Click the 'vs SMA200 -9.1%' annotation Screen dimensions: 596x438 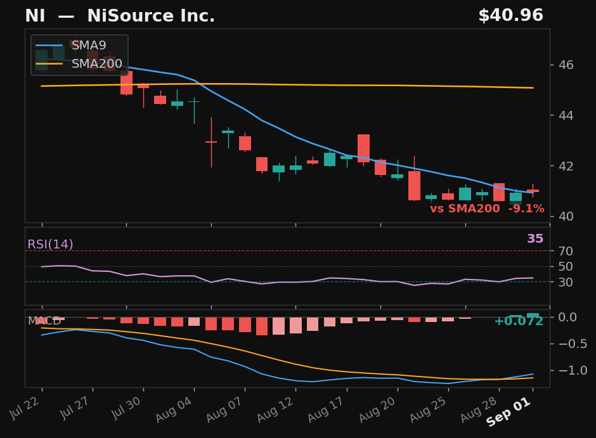(x=487, y=209)
